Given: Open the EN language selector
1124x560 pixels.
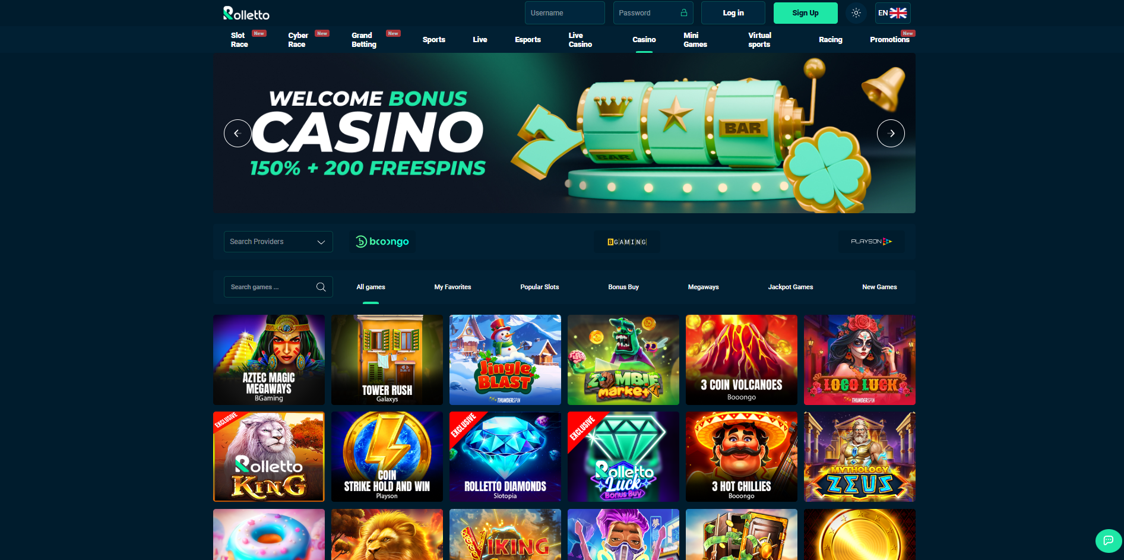Looking at the screenshot, I should pyautogui.click(x=892, y=13).
